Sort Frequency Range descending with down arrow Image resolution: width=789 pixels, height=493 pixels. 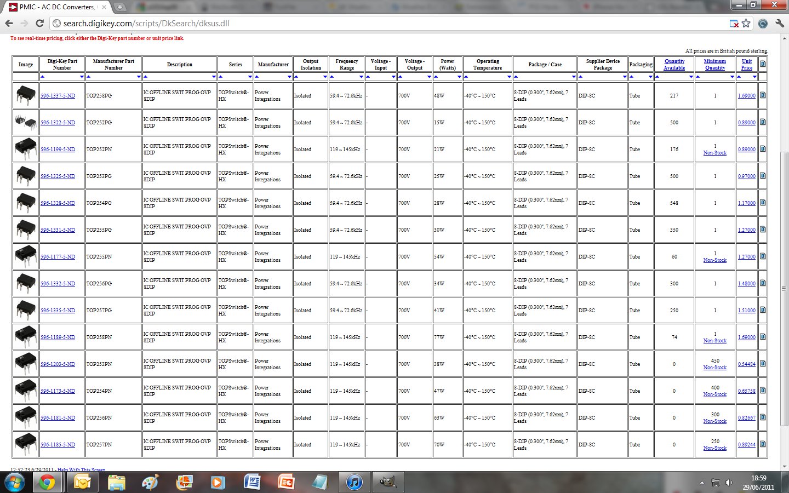(x=361, y=77)
